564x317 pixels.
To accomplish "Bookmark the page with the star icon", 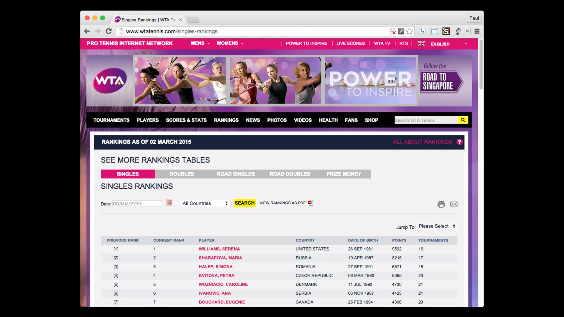I will click(410, 31).
